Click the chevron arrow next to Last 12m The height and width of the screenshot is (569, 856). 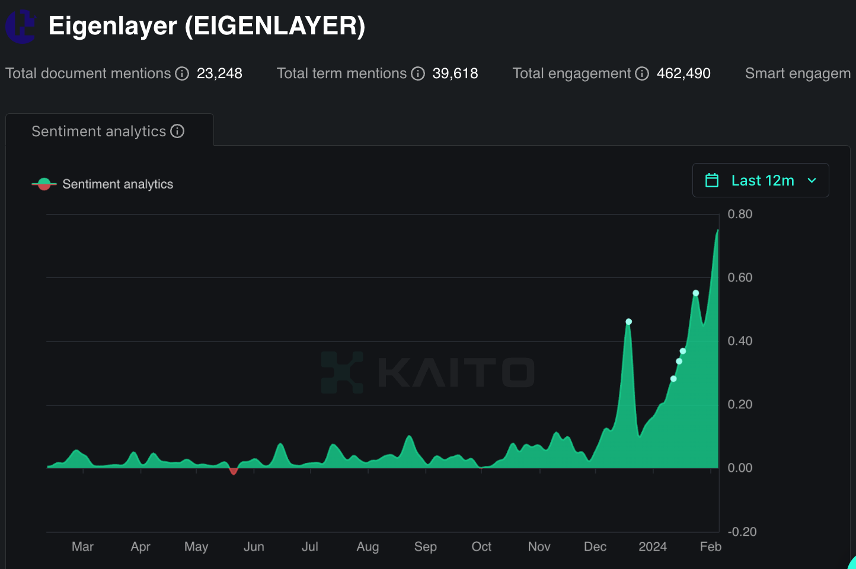[812, 180]
